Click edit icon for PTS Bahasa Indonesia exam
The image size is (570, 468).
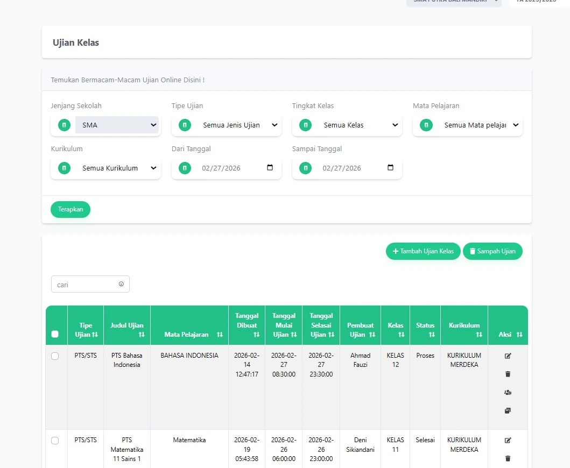click(x=508, y=356)
